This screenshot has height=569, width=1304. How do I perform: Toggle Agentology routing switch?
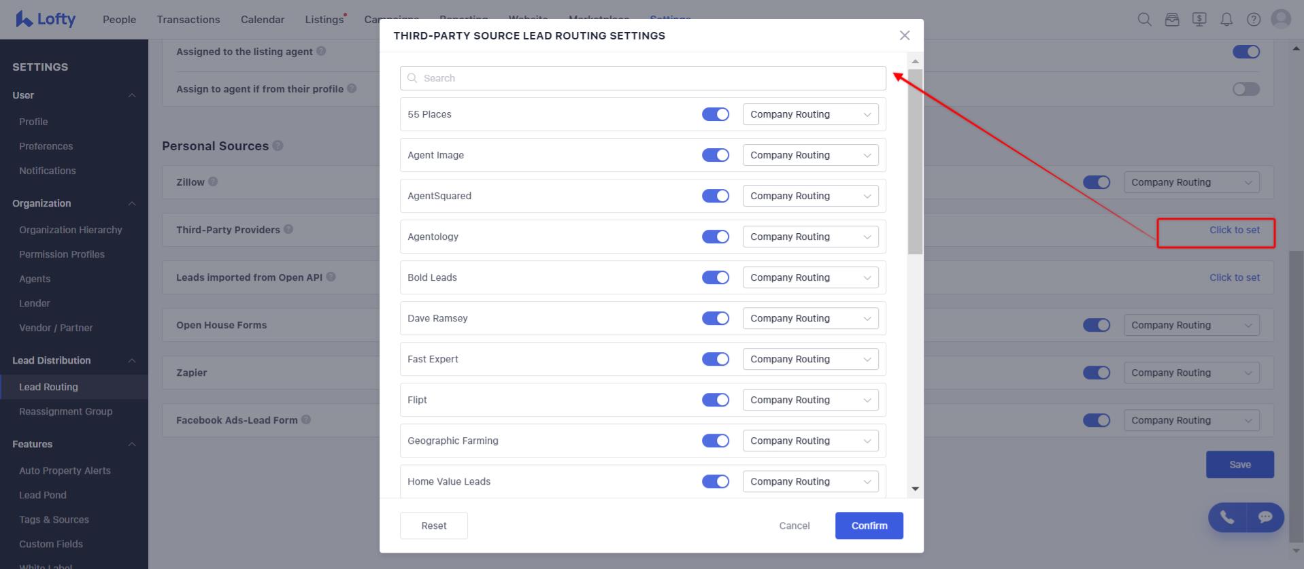coord(716,237)
